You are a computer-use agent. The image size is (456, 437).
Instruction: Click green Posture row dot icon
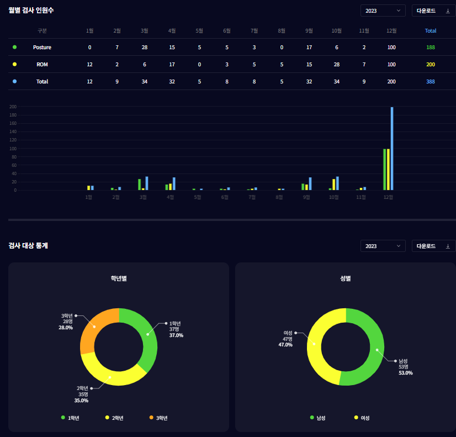(x=14, y=48)
